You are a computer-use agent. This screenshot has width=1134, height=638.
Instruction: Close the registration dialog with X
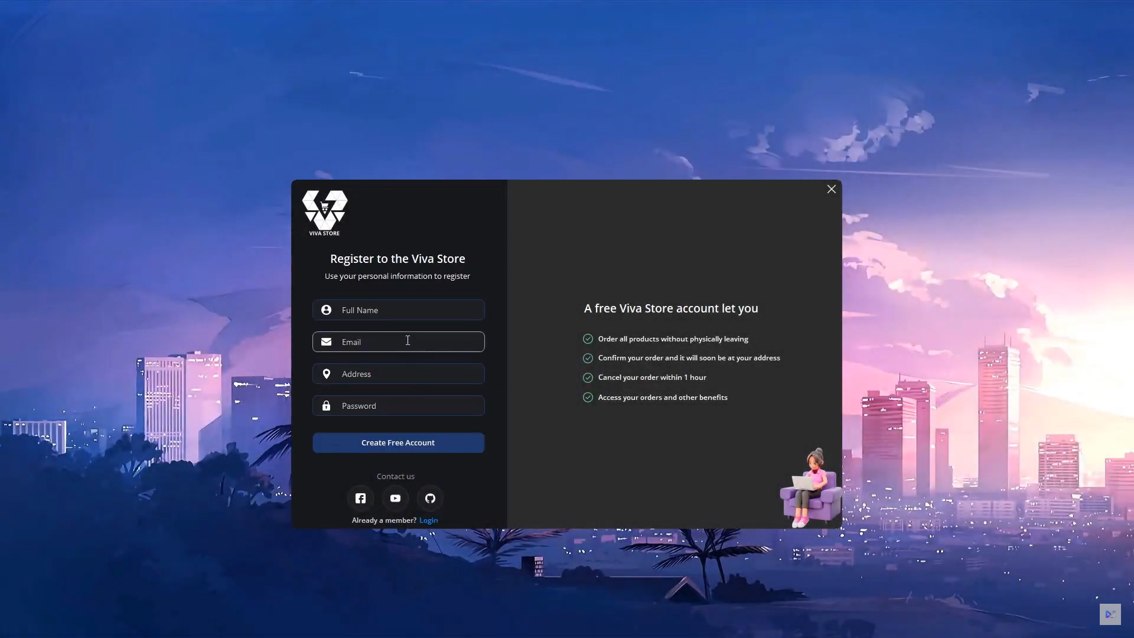(x=831, y=189)
